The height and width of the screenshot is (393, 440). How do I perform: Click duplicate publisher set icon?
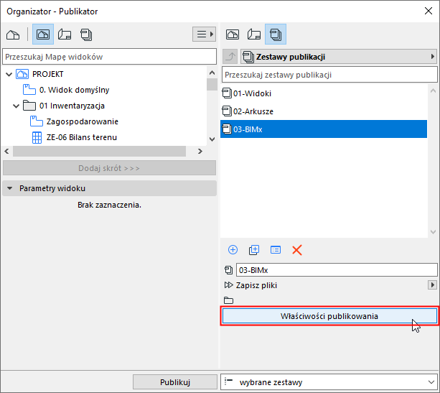[254, 250]
